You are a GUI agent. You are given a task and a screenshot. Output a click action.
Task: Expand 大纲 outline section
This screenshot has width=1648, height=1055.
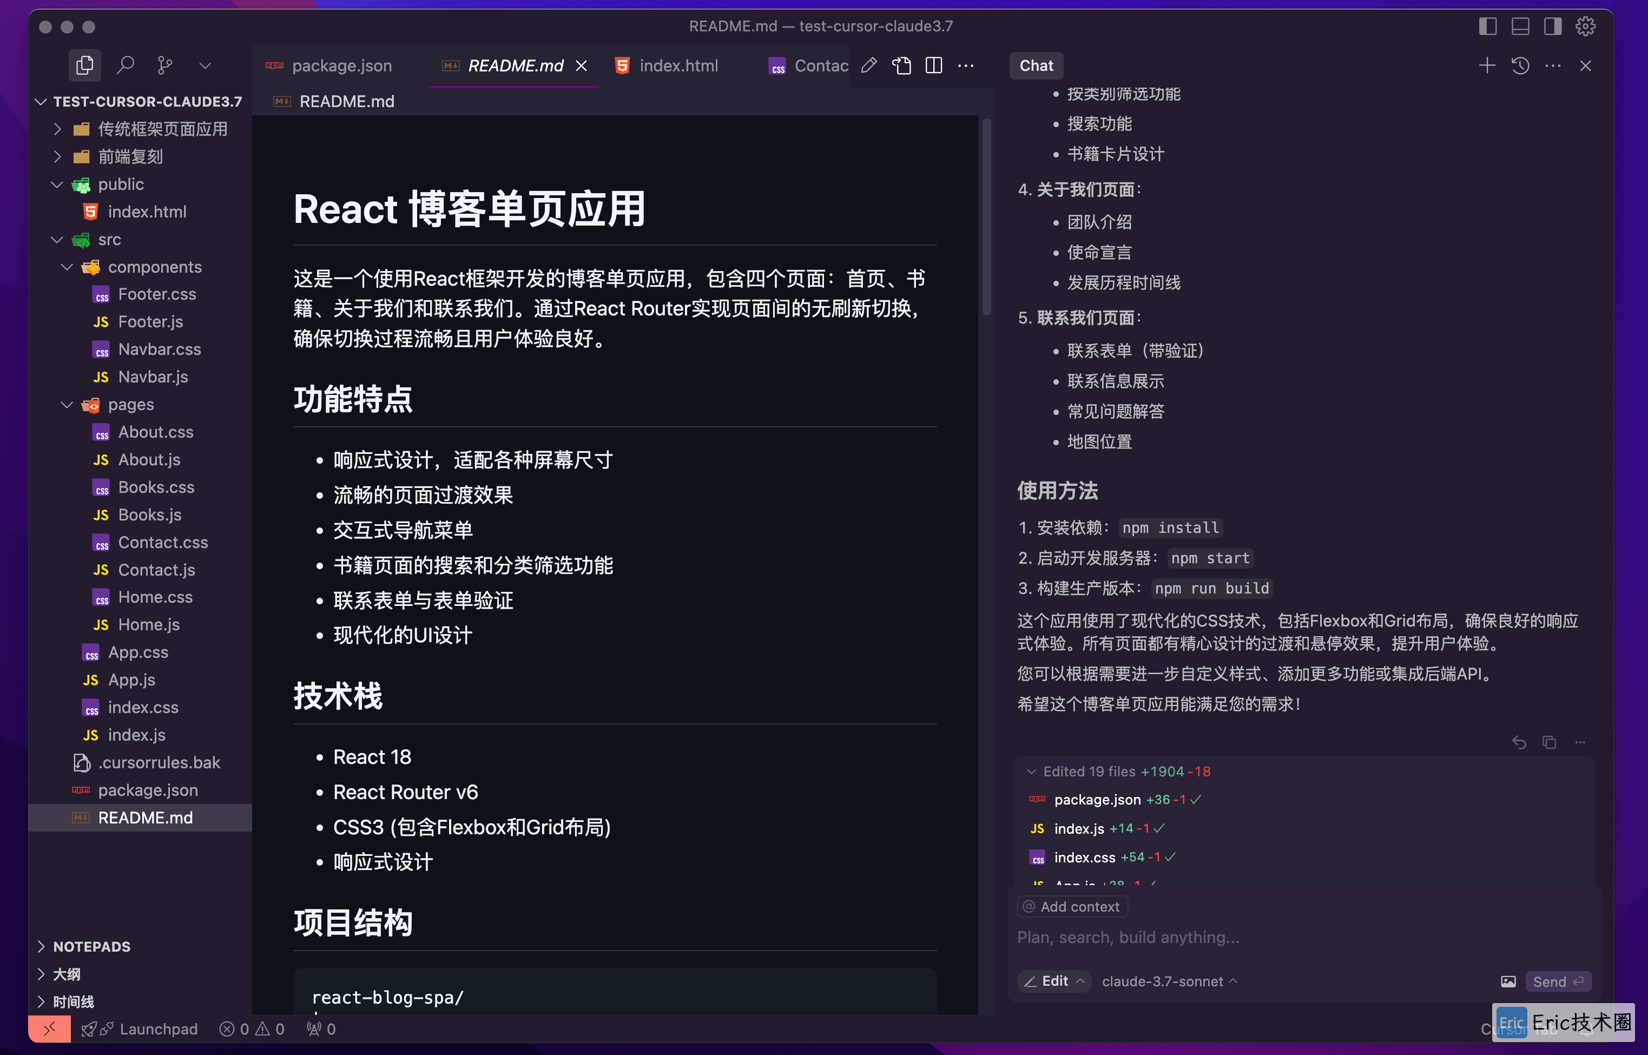pos(140,973)
